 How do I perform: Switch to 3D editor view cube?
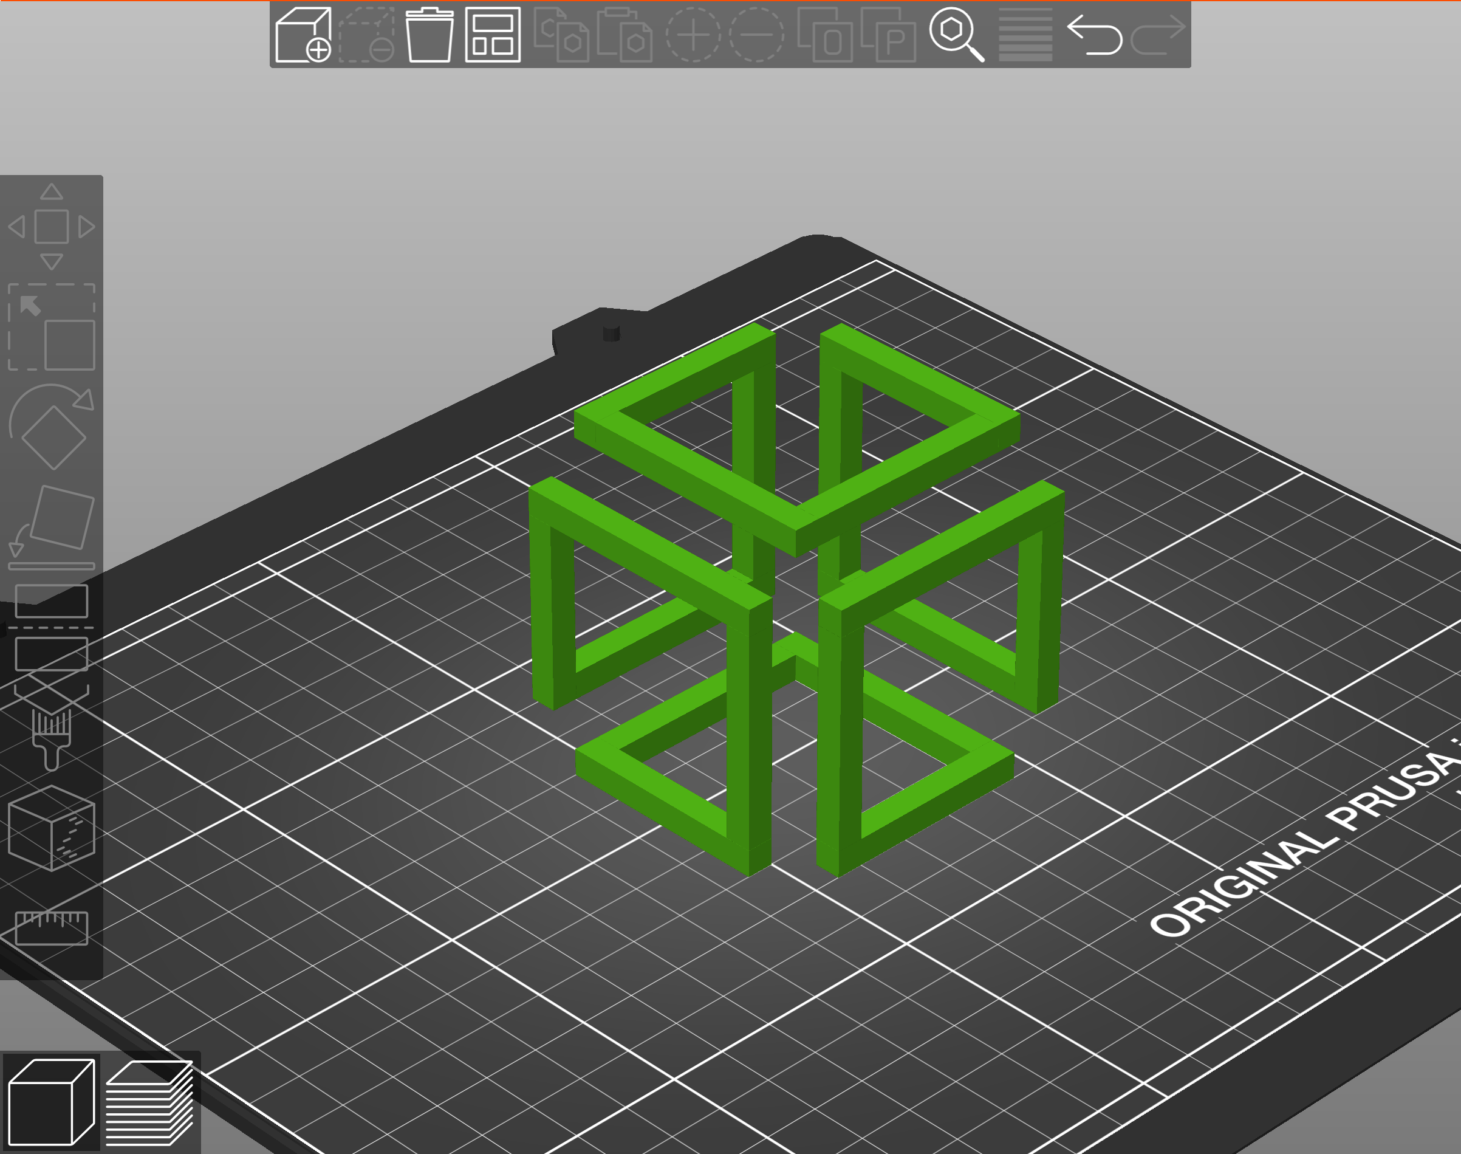click(x=52, y=1102)
